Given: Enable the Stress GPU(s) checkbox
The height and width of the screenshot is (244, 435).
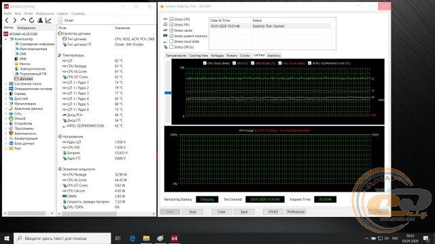Looking at the screenshot, I should (x=171, y=47).
